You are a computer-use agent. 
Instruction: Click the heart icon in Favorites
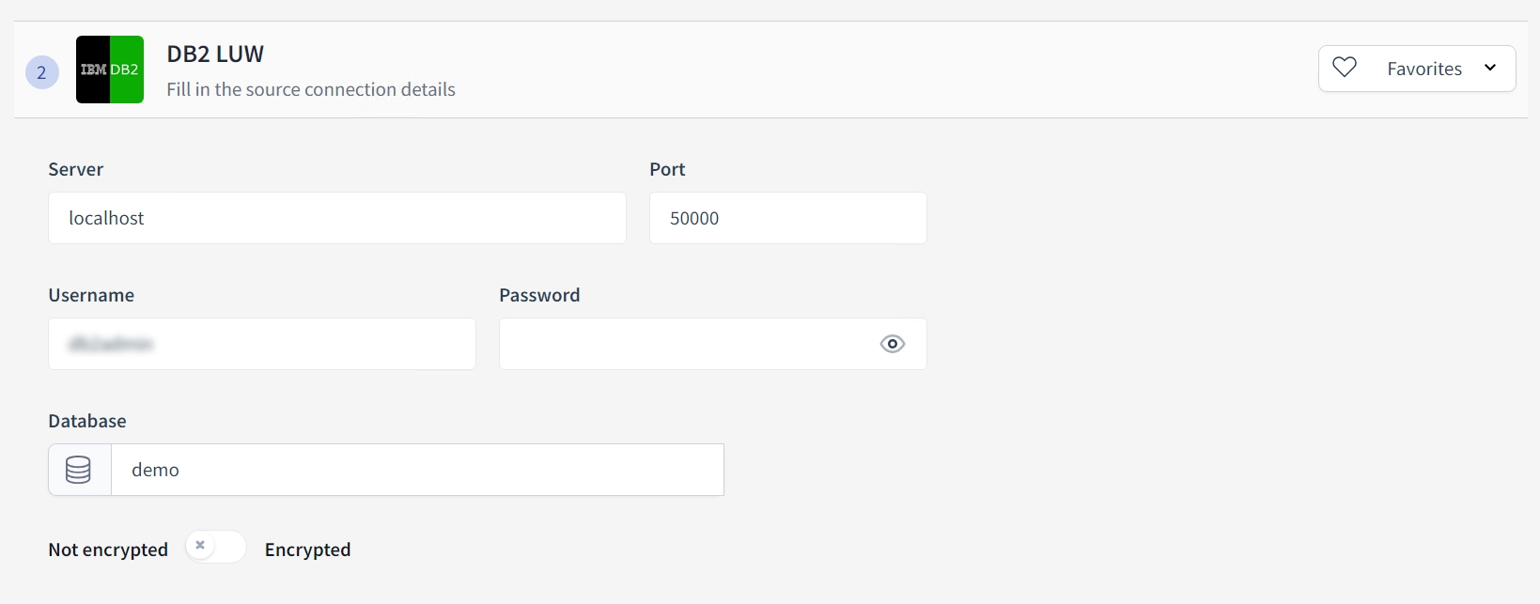[x=1345, y=68]
